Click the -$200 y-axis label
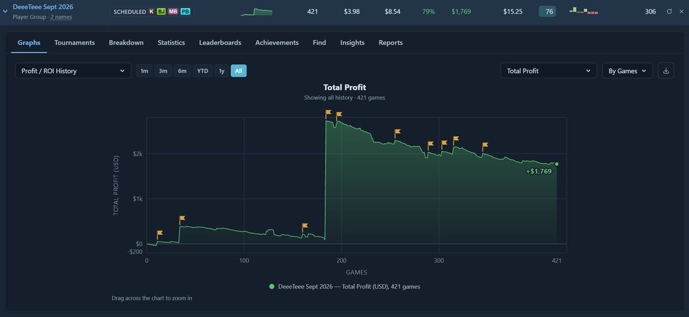689x317 pixels. (x=136, y=252)
